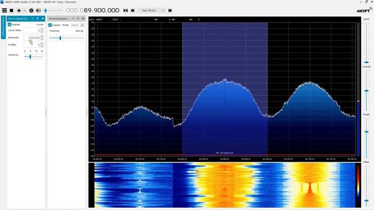Pin the FM Co-Channel panel
The image size is (374, 210).
(x=37, y=19)
